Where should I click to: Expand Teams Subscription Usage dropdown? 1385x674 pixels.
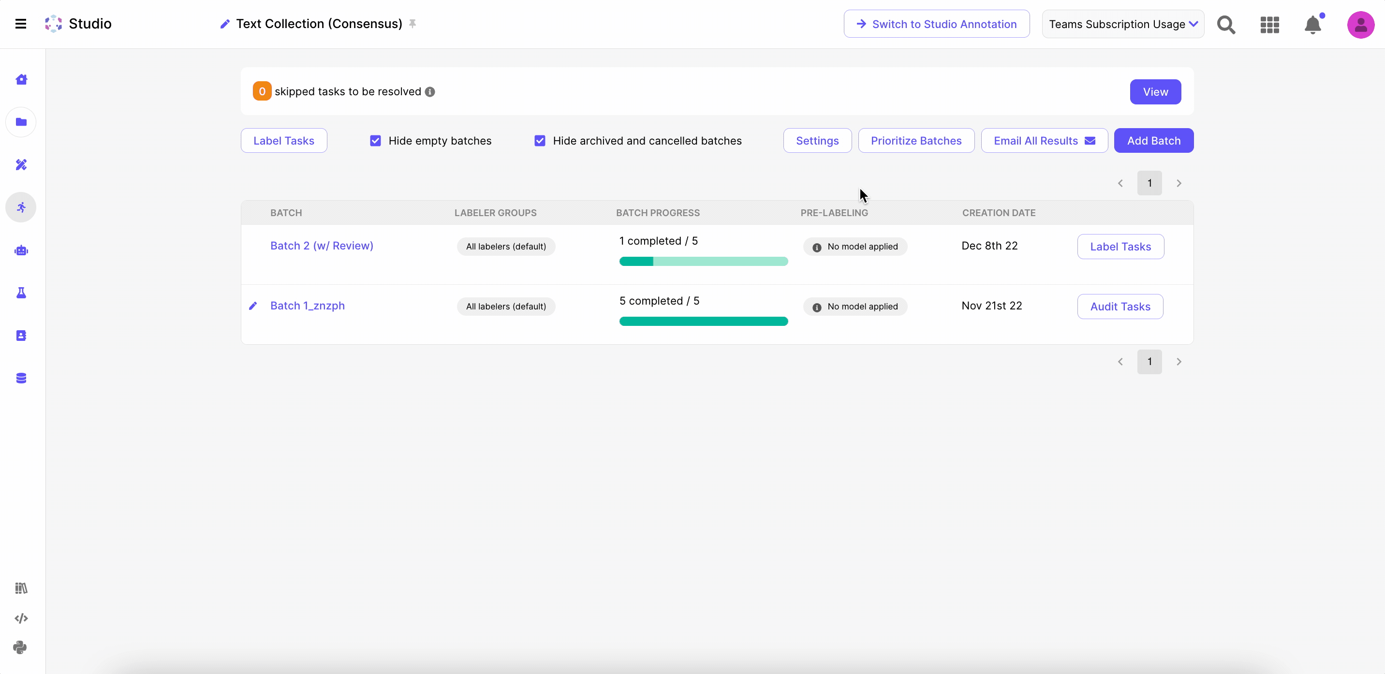point(1122,24)
